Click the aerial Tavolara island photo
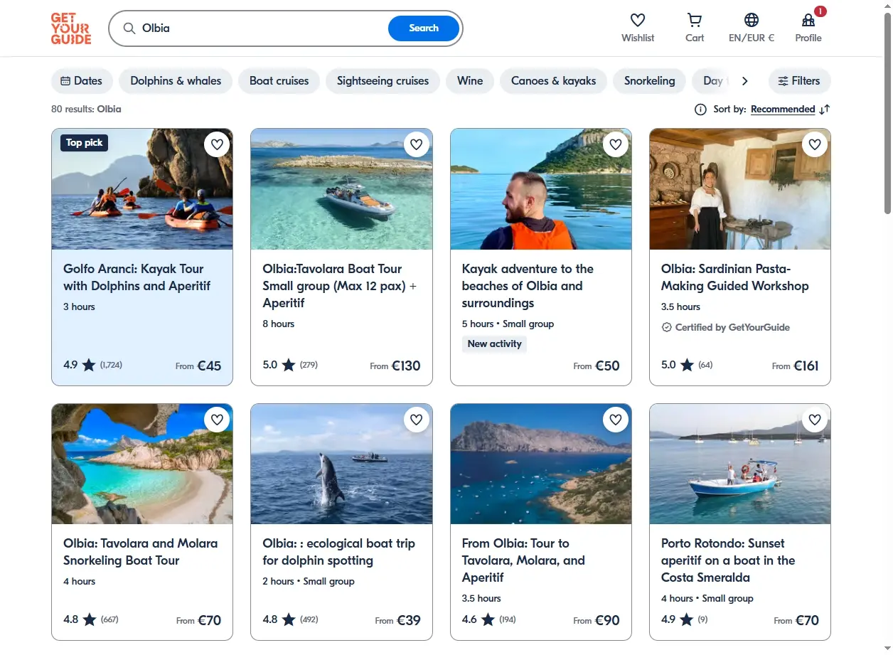 [541, 464]
